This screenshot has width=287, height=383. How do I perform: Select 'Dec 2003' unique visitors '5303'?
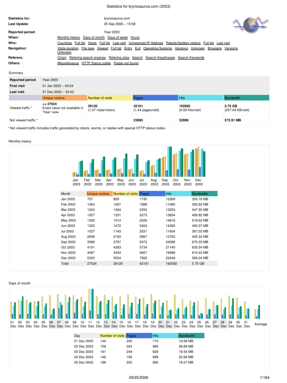[91, 258]
